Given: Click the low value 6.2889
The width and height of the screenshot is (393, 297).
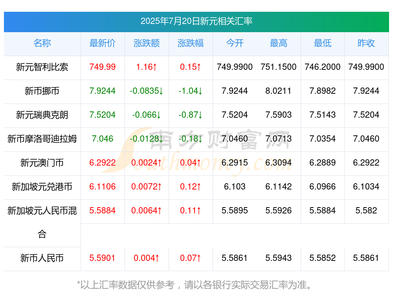Looking at the screenshot, I should 322,163.
